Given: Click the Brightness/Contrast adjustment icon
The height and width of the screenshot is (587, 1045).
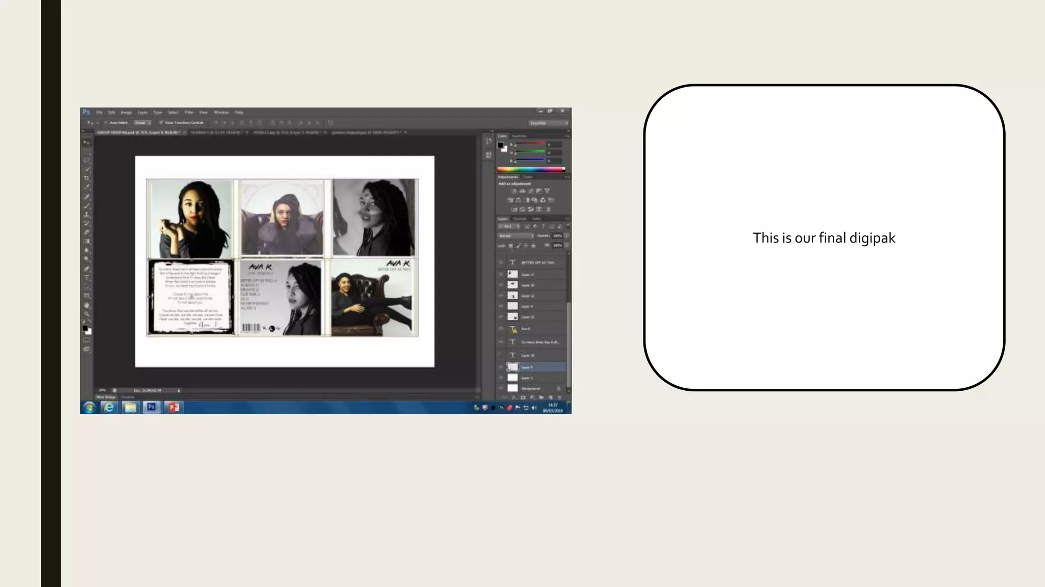Looking at the screenshot, I should pos(514,191).
